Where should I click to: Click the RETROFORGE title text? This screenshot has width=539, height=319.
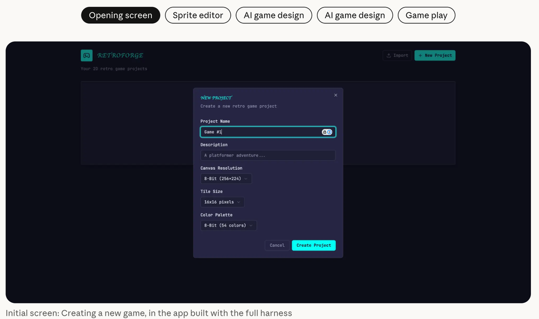120,56
